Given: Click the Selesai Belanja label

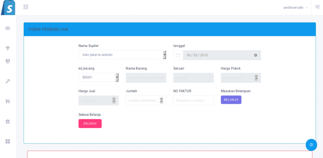Looking at the screenshot, I should pos(90,115).
